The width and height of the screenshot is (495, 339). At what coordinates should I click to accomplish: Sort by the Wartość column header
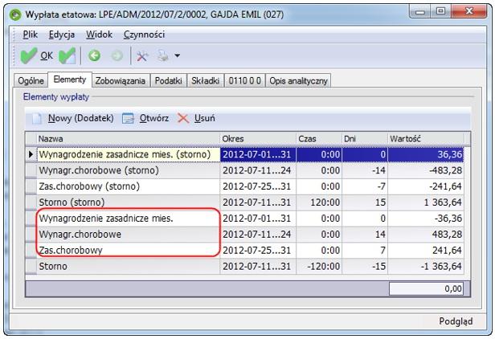pos(426,139)
